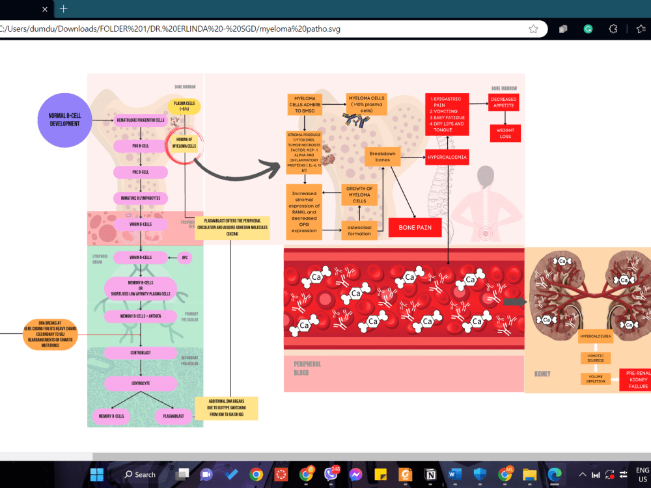Click the split-screen icon beside the address bar
Image resolution: width=651 pixels, height=488 pixels.
tap(562, 29)
